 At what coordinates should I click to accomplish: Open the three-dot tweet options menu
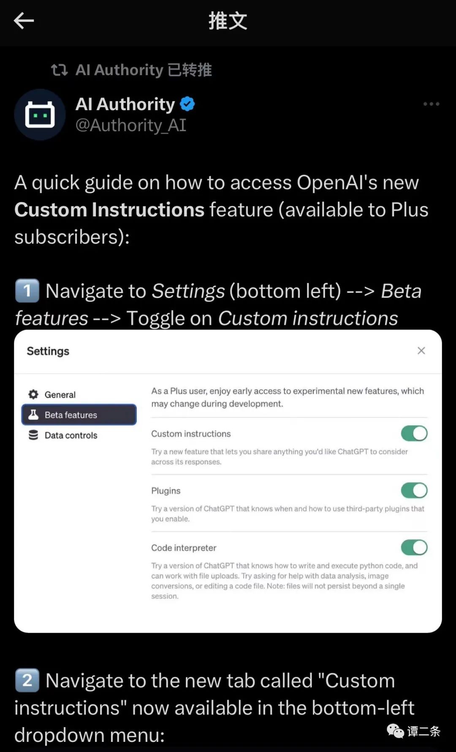431,104
